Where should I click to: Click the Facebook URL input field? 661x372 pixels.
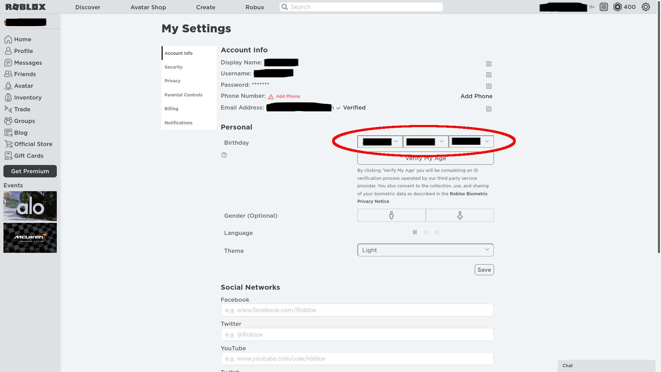point(357,310)
